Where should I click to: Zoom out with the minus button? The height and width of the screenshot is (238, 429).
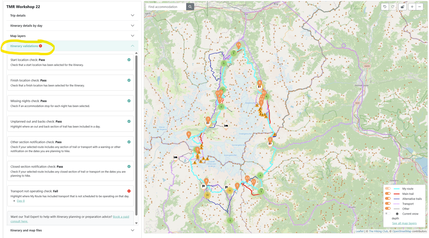tap(420, 7)
